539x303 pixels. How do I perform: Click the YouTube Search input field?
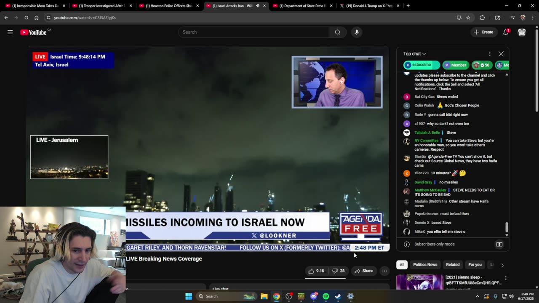click(x=253, y=32)
